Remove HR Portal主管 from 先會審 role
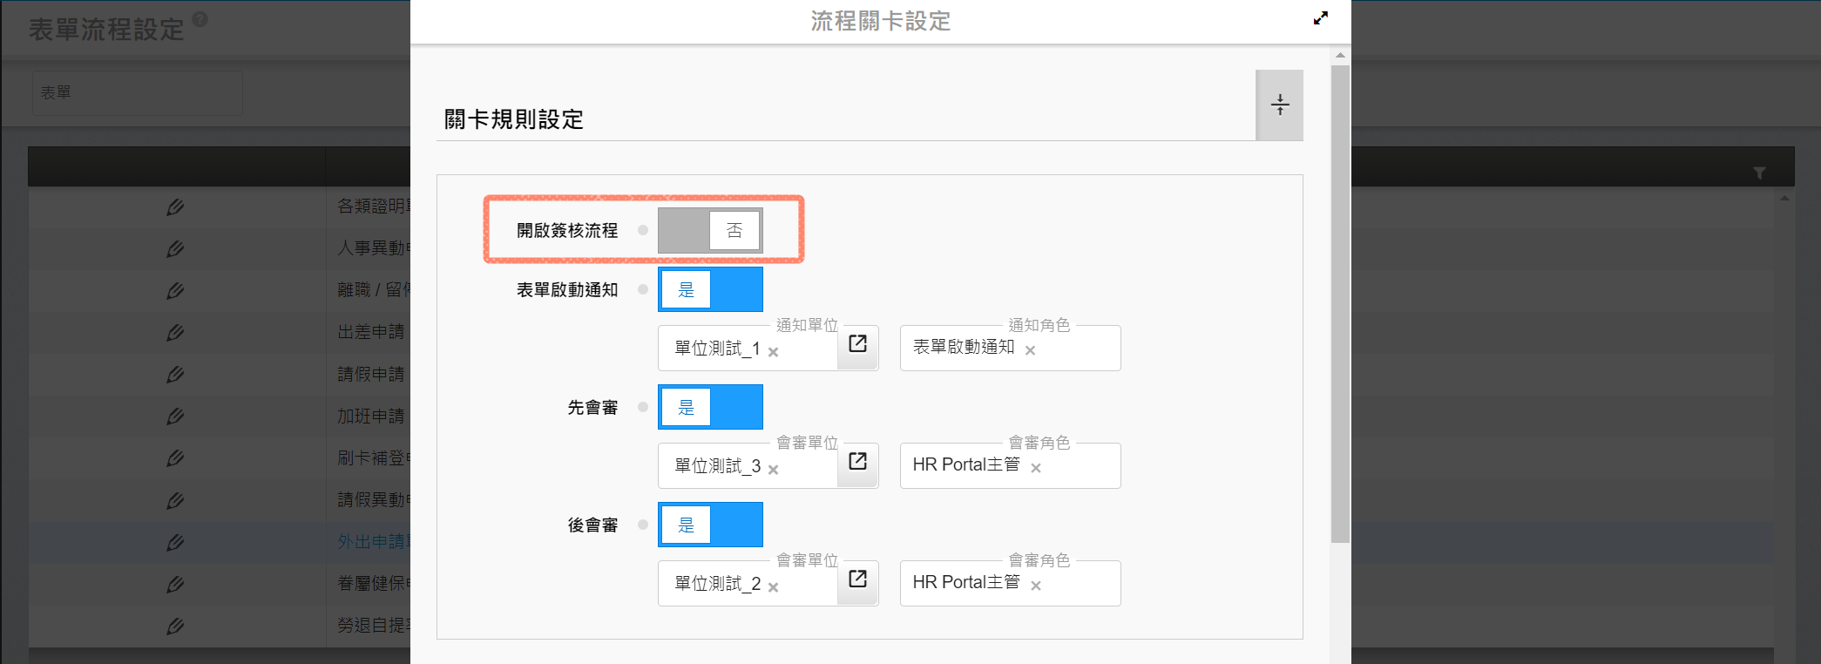Screen dimensions: 1821x664 (x=1036, y=468)
